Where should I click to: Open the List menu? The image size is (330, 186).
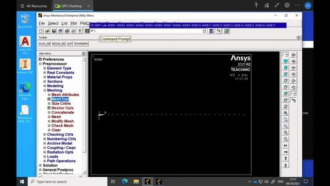pos(64,23)
